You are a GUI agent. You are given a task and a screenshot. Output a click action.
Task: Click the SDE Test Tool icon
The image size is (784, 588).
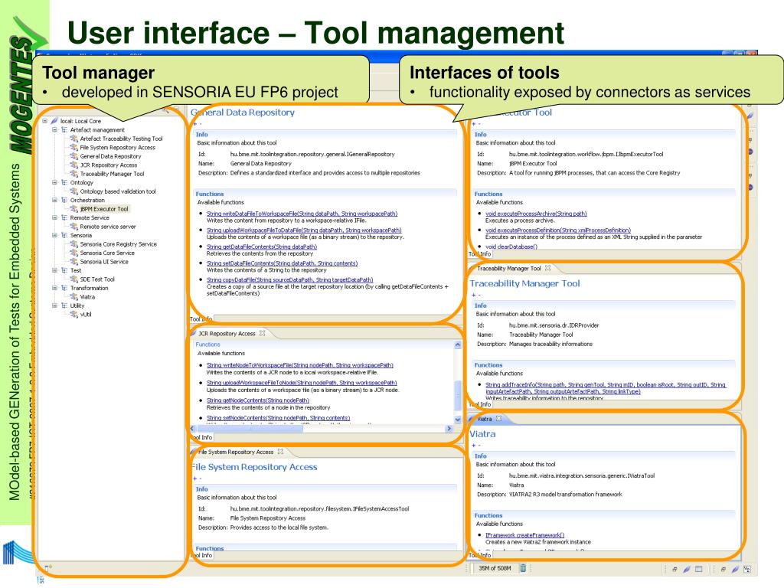point(74,279)
